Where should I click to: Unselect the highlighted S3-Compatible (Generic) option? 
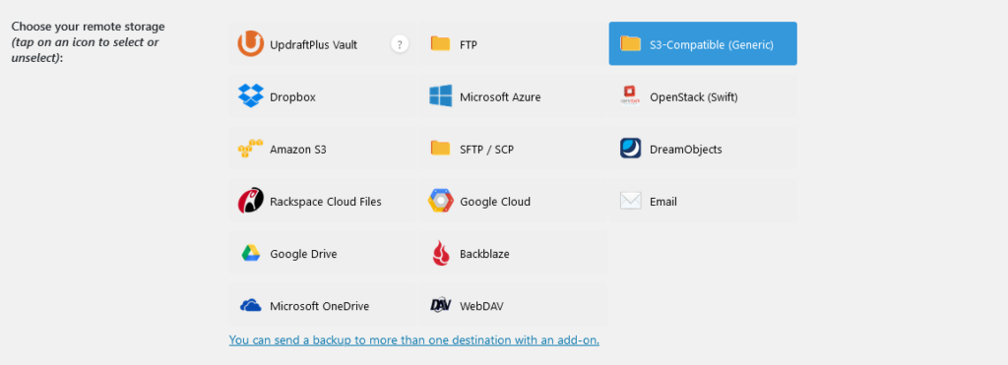(703, 43)
